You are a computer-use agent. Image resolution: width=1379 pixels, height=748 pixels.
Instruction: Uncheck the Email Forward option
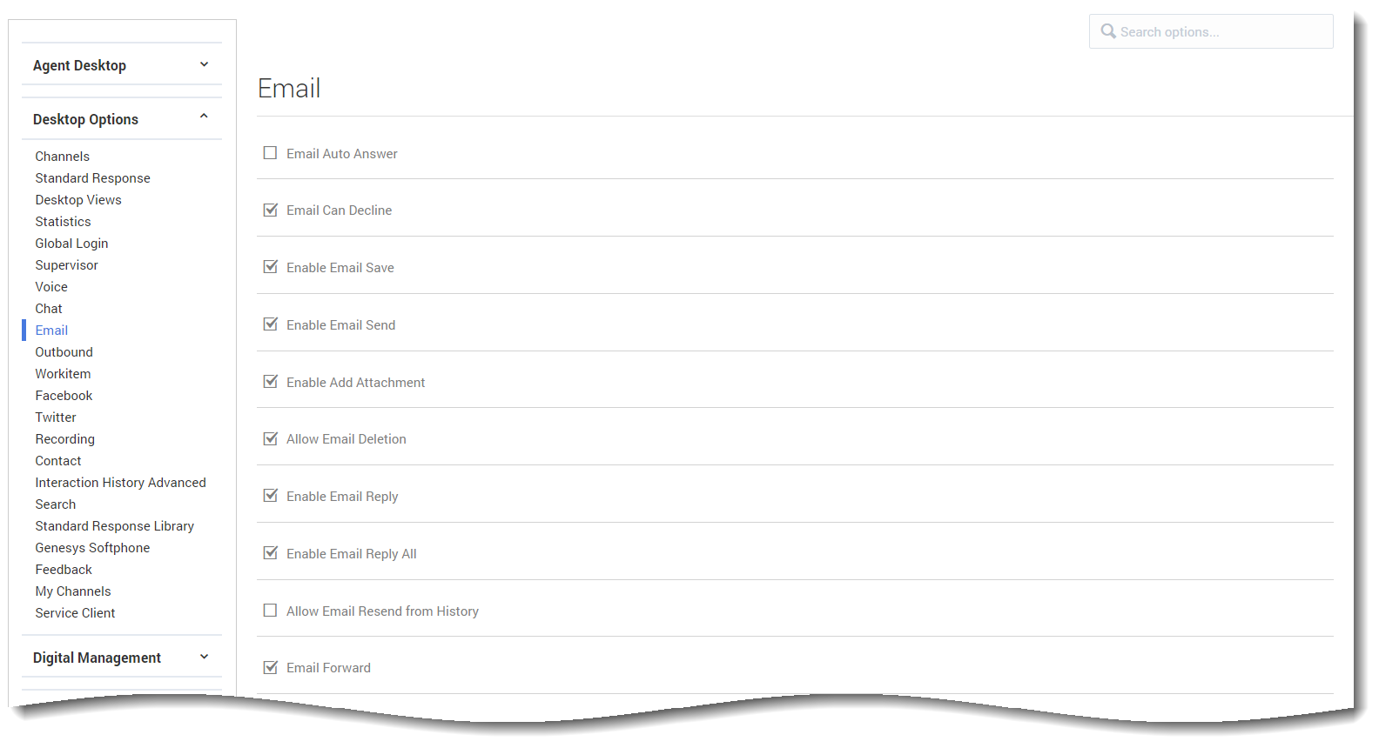(271, 667)
